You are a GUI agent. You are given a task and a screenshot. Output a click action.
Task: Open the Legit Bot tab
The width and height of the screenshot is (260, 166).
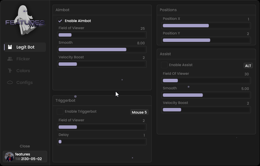25,47
